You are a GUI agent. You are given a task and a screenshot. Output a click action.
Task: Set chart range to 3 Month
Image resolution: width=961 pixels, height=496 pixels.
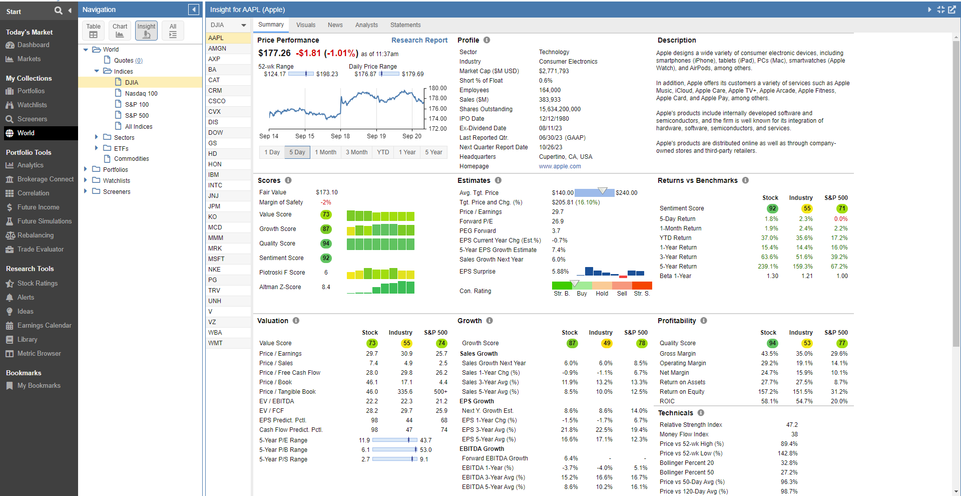356,152
